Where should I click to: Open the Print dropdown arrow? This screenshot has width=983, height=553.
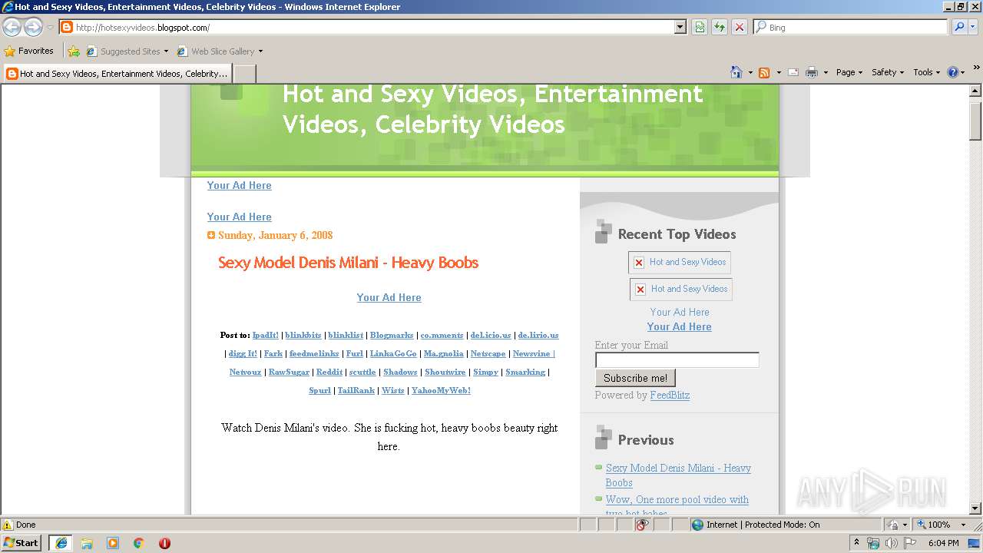click(826, 72)
